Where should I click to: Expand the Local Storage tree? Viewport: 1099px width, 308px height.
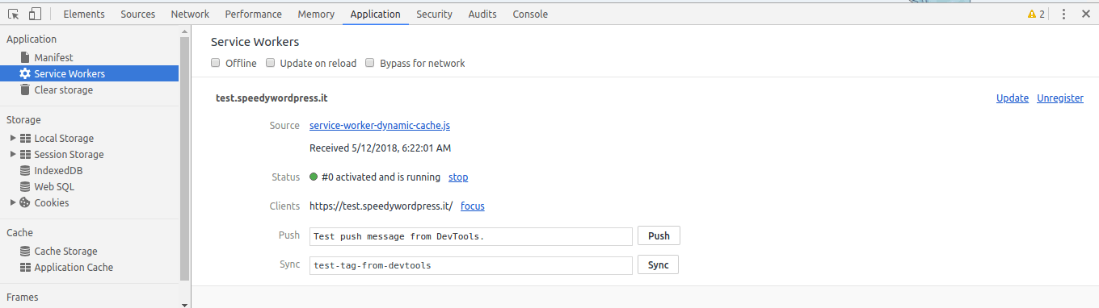coord(13,138)
